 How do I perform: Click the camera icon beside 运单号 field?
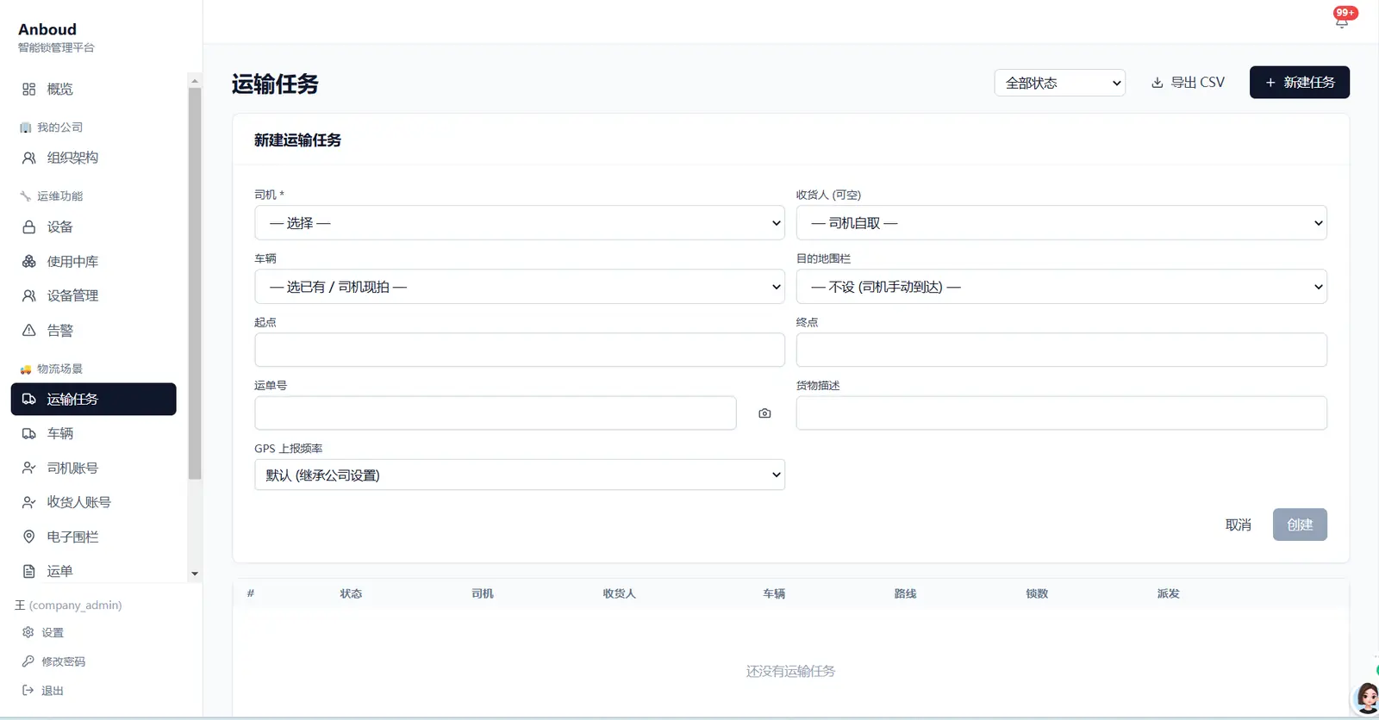(764, 413)
